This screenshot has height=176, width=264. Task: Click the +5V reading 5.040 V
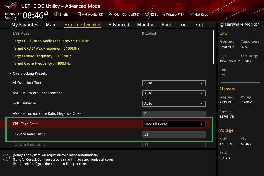[x=246, y=144]
